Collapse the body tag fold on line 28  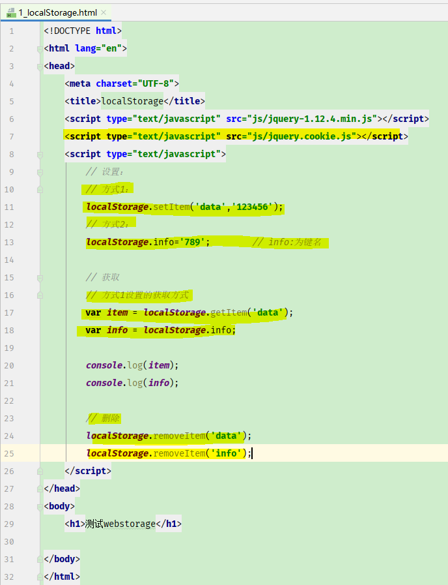coord(40,506)
